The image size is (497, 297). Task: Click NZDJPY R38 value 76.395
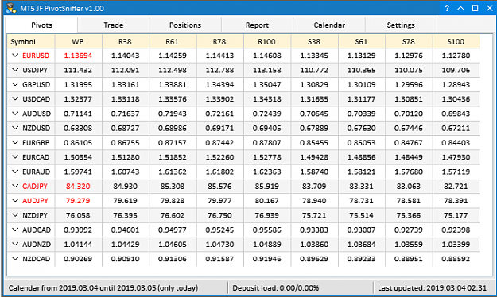pyautogui.click(x=125, y=216)
